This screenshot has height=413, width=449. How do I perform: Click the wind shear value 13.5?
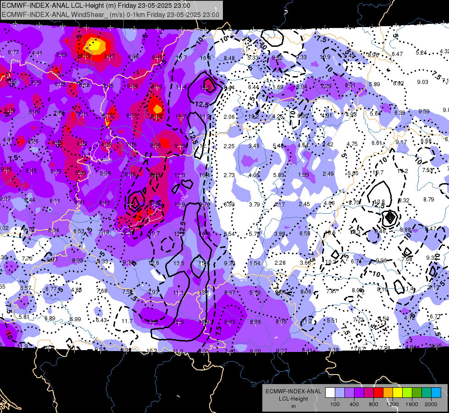point(179,263)
